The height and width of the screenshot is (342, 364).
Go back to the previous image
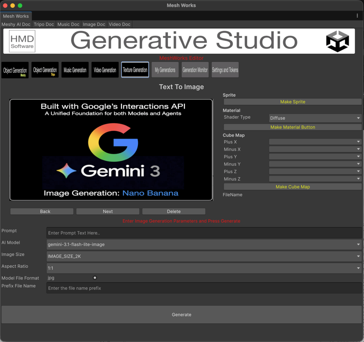42,211
